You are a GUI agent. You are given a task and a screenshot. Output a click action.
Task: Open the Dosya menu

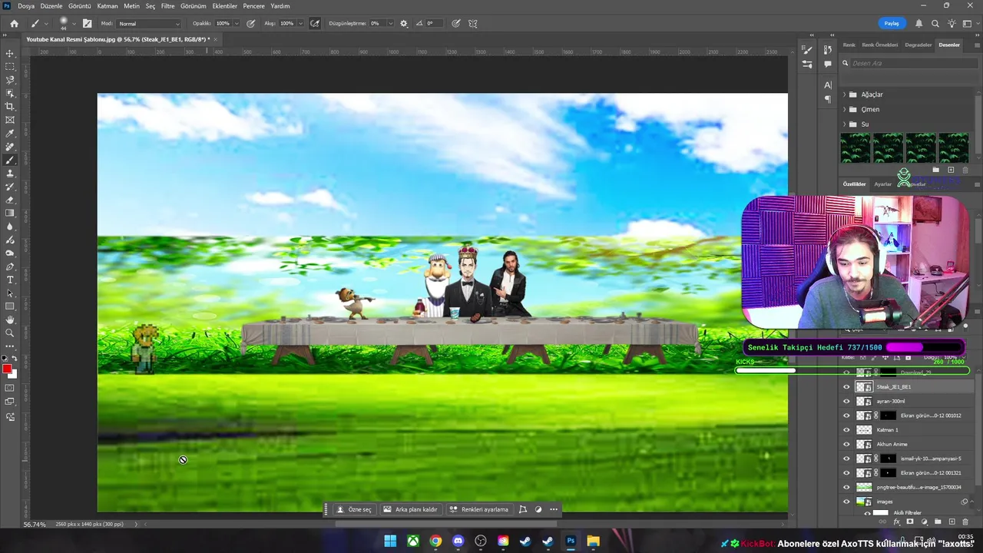[x=26, y=6]
